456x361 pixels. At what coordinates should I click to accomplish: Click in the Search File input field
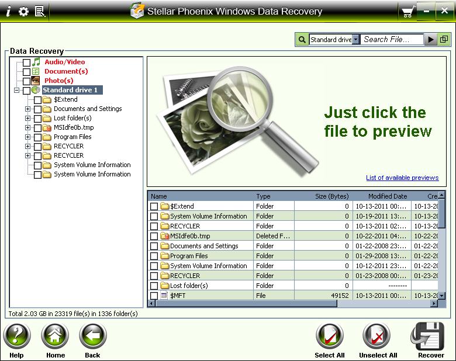tap(392, 39)
